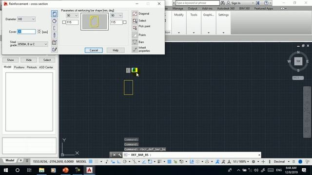Select the circular bar shape icon
The width and height of the screenshot is (312, 175).
click(54, 21)
